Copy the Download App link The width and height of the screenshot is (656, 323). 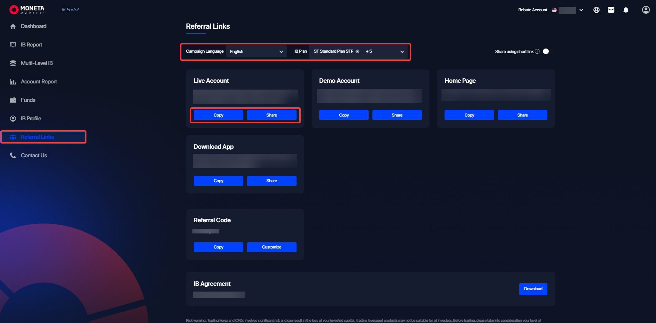(218, 181)
